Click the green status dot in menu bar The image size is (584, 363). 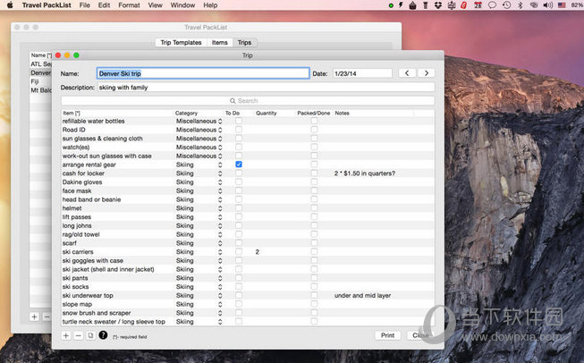coord(391,5)
